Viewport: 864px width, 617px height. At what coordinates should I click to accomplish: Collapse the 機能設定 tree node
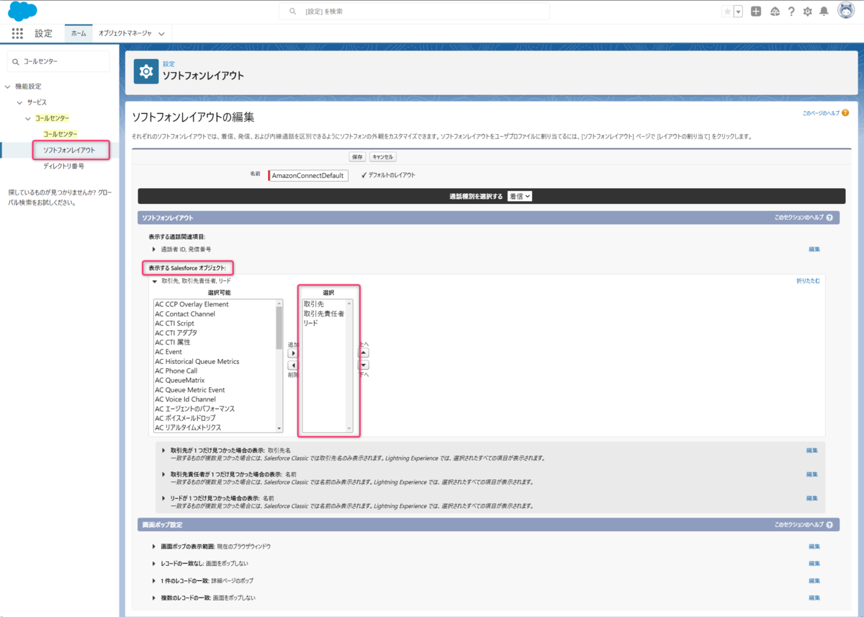[x=7, y=86]
